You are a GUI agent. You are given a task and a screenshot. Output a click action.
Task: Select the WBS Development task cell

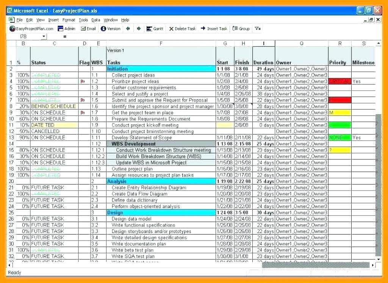click(x=161, y=144)
